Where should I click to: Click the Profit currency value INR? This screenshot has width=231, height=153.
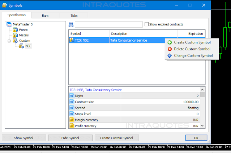point(196,126)
